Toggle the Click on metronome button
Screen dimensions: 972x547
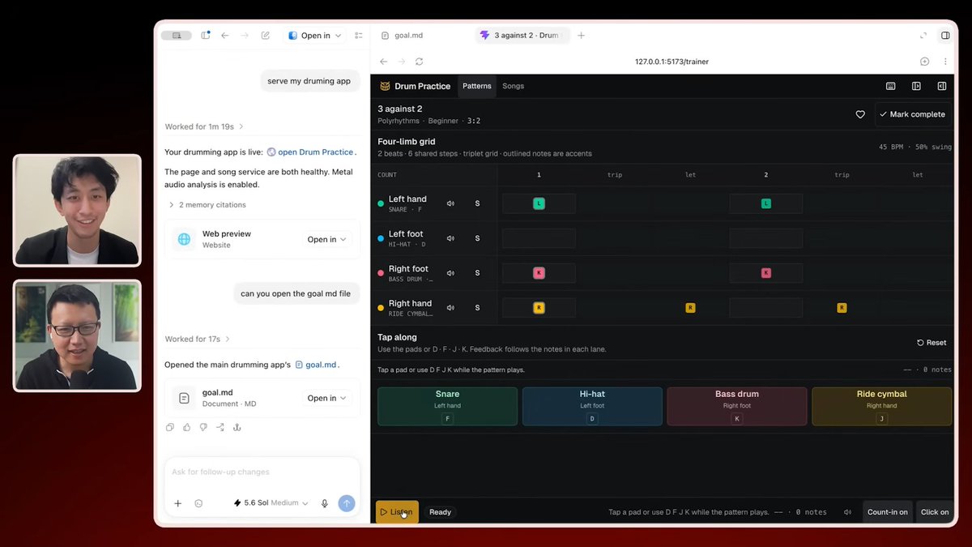click(x=935, y=512)
